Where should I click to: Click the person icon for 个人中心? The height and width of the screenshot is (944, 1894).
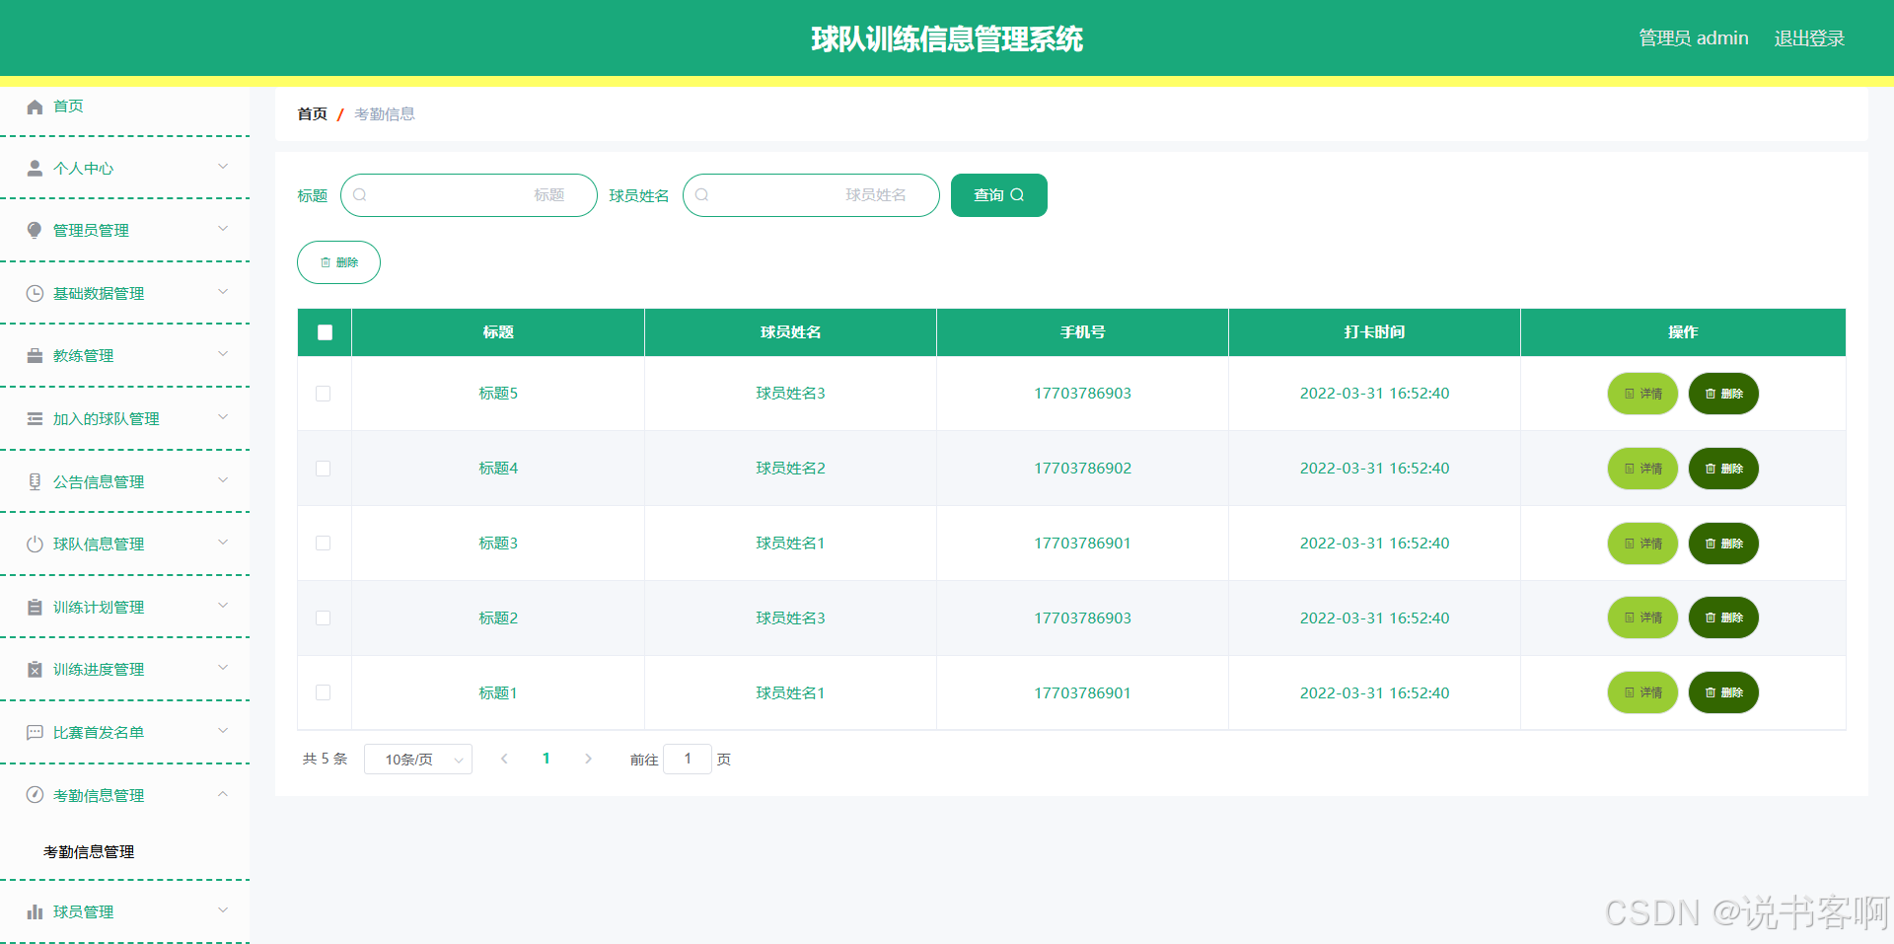[x=35, y=168]
